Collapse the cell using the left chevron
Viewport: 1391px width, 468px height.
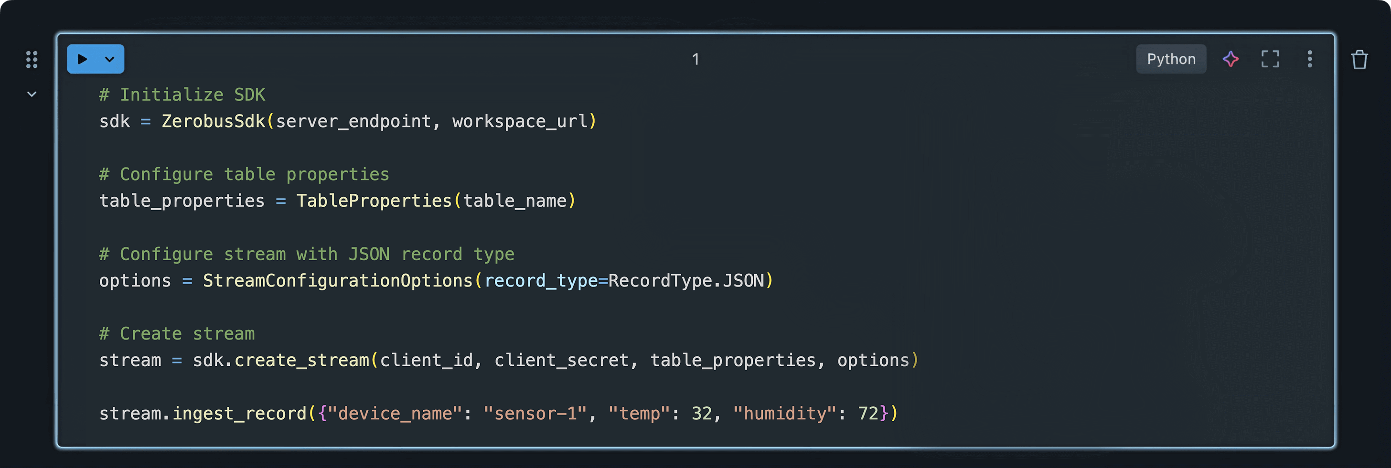(x=32, y=95)
